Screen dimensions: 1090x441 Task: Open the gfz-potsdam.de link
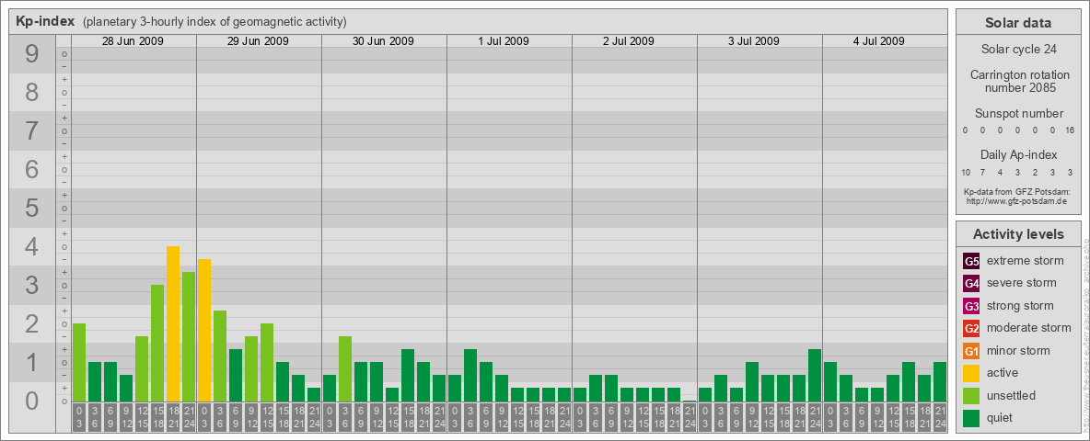[x=1016, y=201]
